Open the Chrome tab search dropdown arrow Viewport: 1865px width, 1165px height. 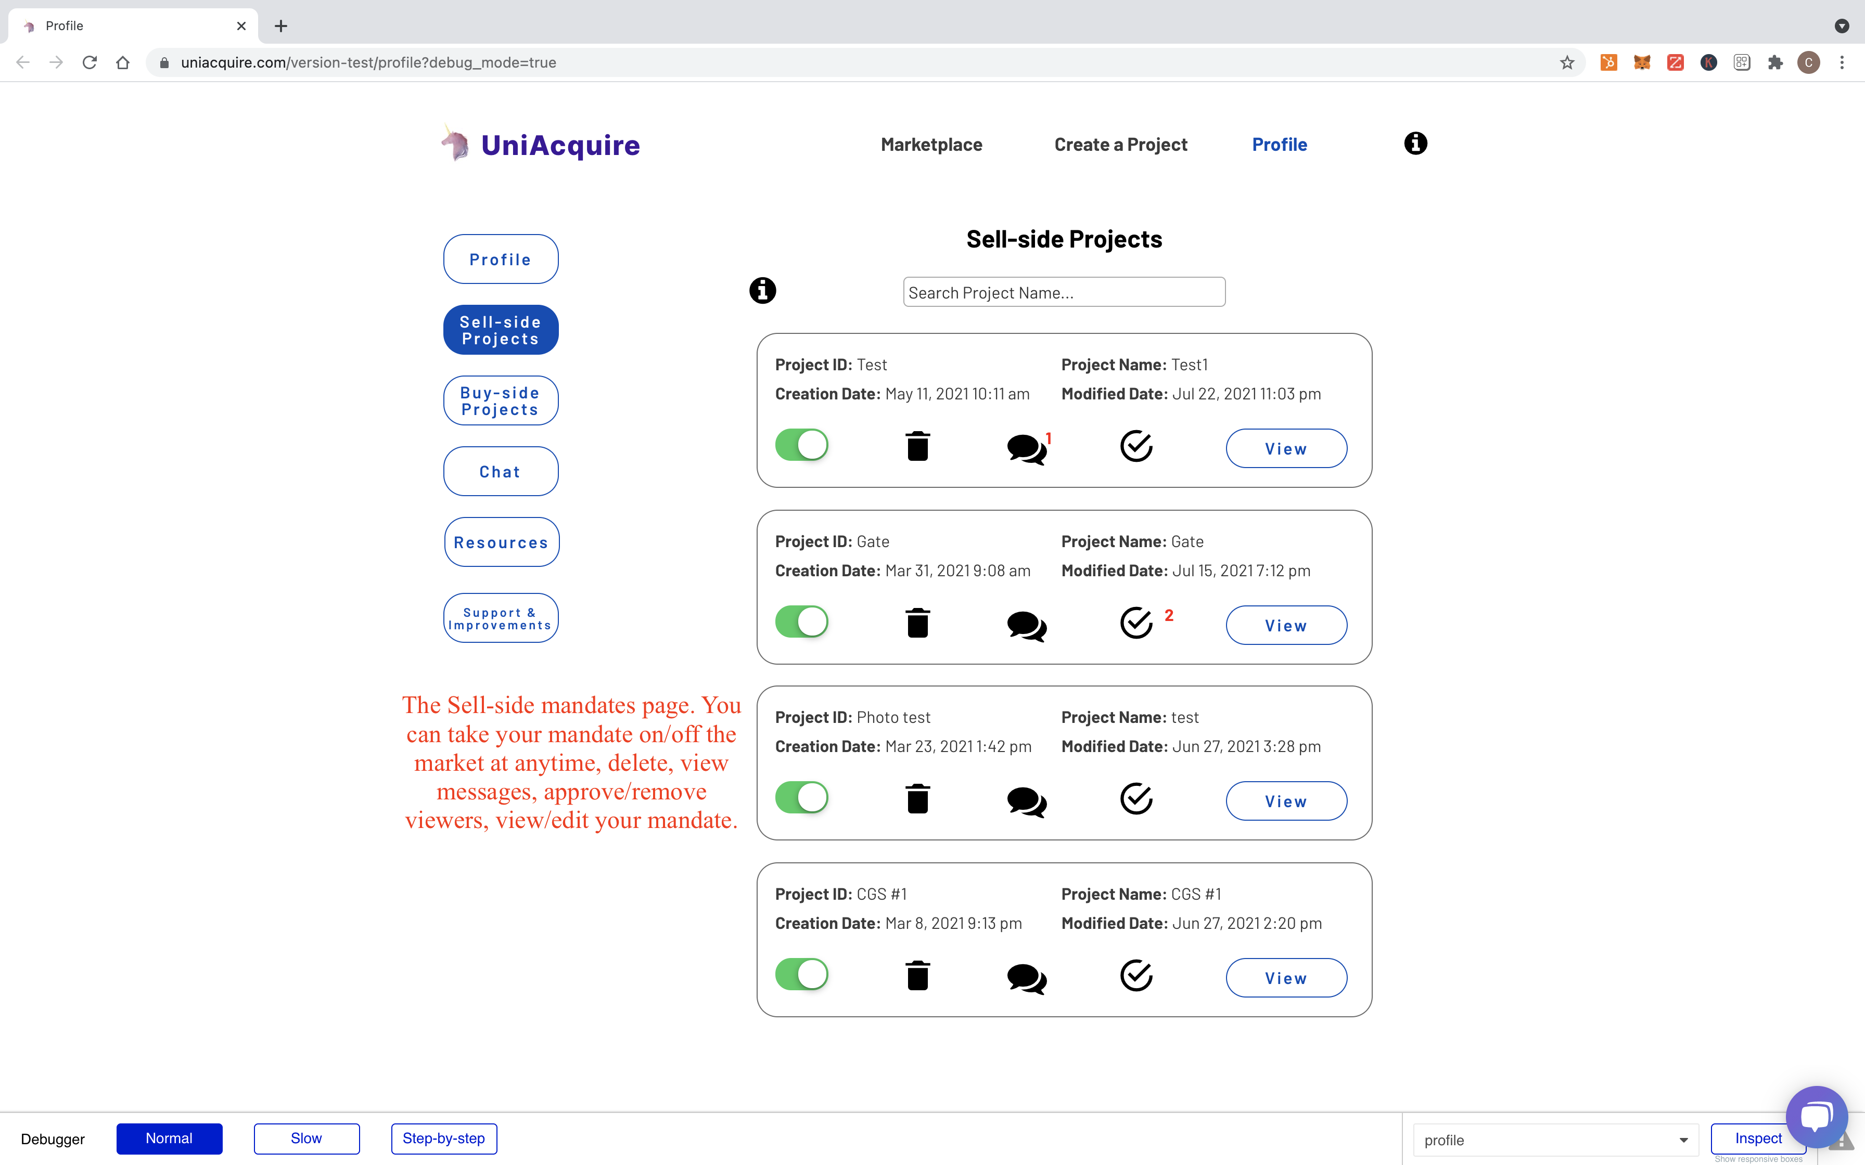point(1841,26)
